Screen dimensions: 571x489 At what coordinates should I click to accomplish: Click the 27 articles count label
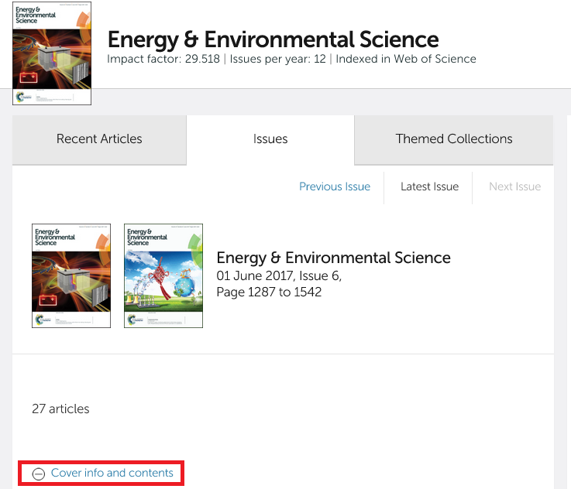(x=60, y=409)
